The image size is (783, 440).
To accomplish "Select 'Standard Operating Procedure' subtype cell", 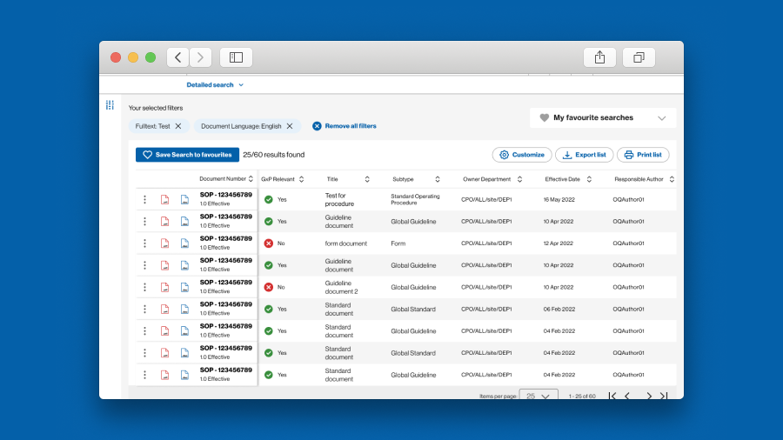I will [416, 199].
